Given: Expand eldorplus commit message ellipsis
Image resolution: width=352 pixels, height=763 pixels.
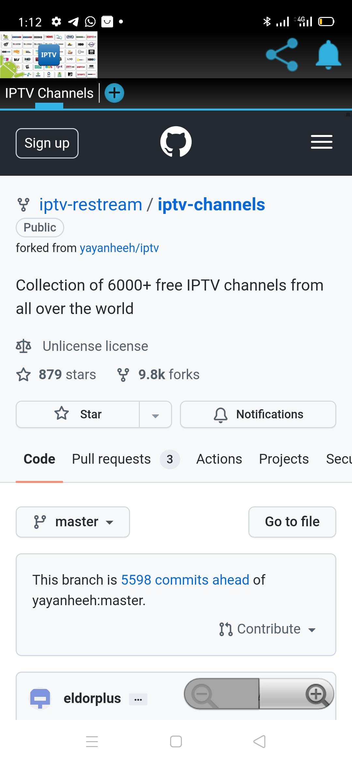Looking at the screenshot, I should tap(138, 699).
